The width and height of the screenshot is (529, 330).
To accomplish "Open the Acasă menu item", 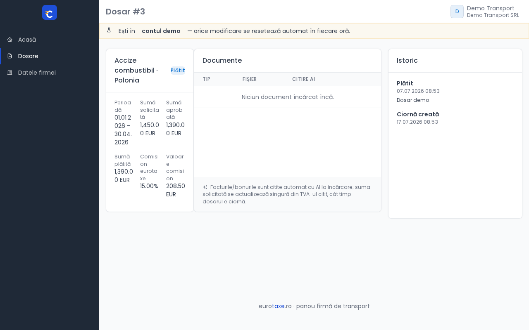I will pyautogui.click(x=50, y=40).
